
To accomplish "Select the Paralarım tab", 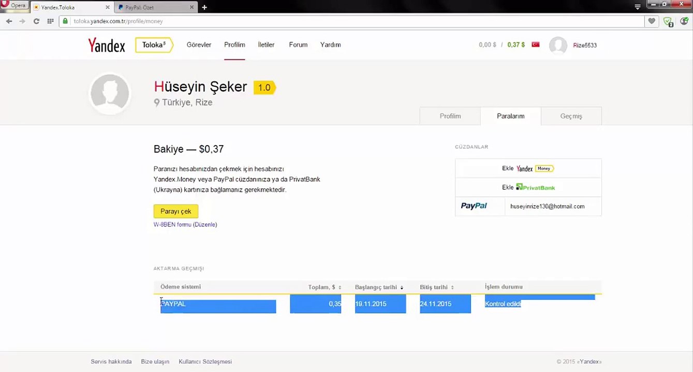I will click(x=511, y=116).
